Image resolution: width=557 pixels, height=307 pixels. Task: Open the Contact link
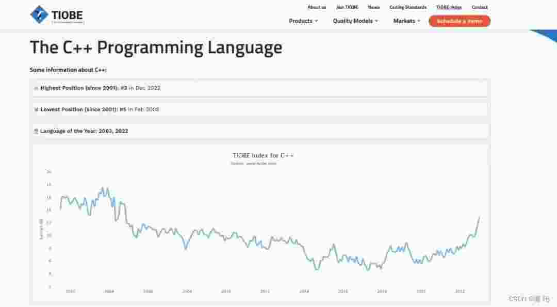pyautogui.click(x=480, y=7)
